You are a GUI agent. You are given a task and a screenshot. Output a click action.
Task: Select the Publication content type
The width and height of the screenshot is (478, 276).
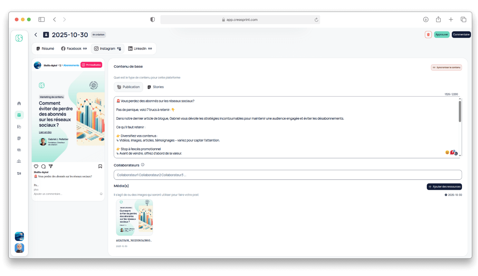tap(128, 87)
